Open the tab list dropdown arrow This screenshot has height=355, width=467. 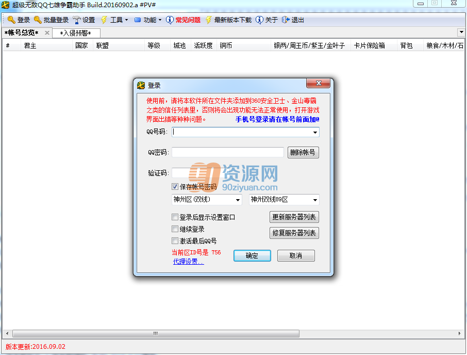(x=461, y=32)
